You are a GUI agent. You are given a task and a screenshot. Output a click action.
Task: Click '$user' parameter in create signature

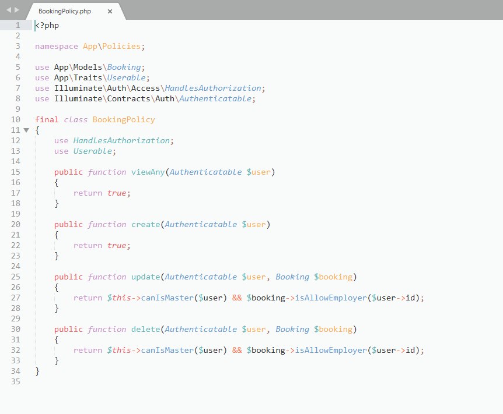pos(254,224)
